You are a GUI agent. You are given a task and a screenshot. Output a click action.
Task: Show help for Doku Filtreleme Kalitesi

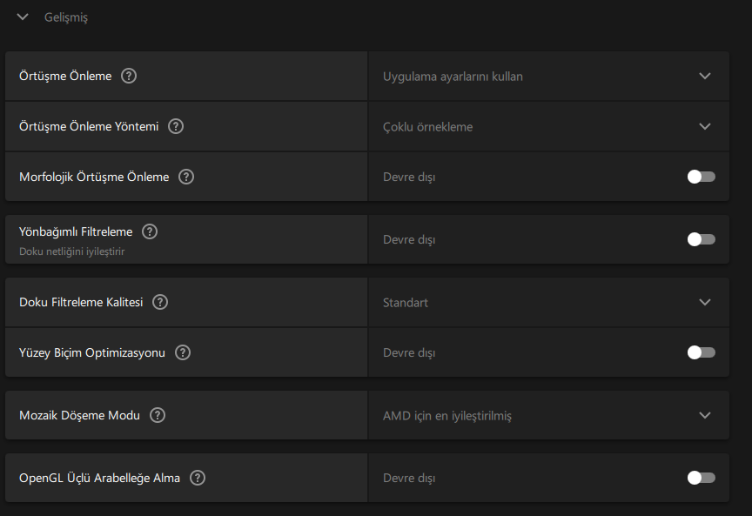click(159, 302)
